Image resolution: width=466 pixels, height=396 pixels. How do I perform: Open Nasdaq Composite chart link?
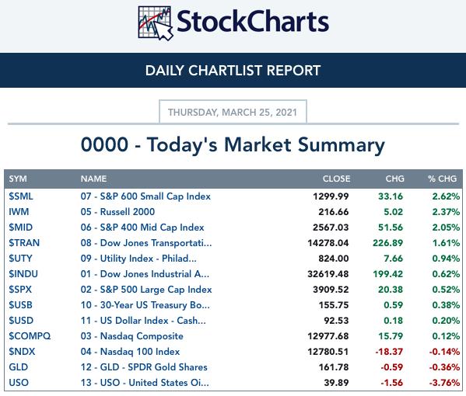[x=132, y=336]
